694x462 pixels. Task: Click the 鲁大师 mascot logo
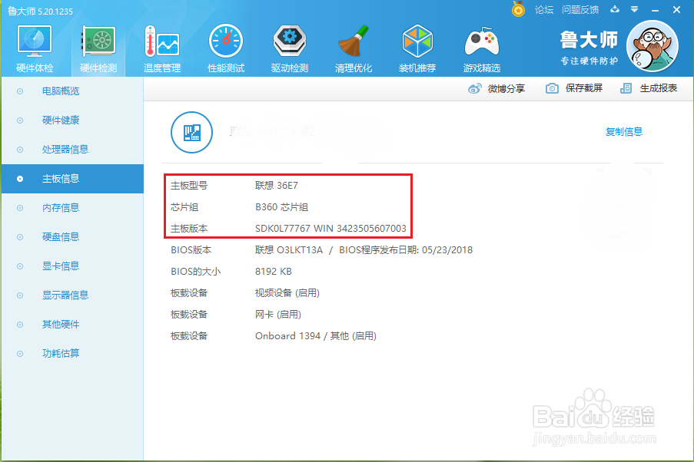click(x=652, y=46)
